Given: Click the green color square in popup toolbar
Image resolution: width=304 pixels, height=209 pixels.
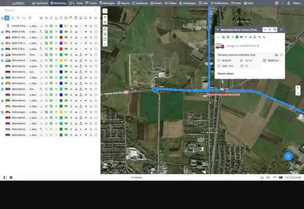Looking at the screenshot, I should tap(237, 37).
